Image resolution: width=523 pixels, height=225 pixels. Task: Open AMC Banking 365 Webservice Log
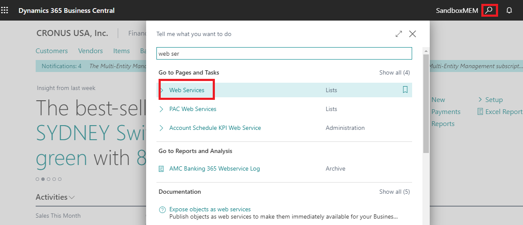click(x=214, y=168)
